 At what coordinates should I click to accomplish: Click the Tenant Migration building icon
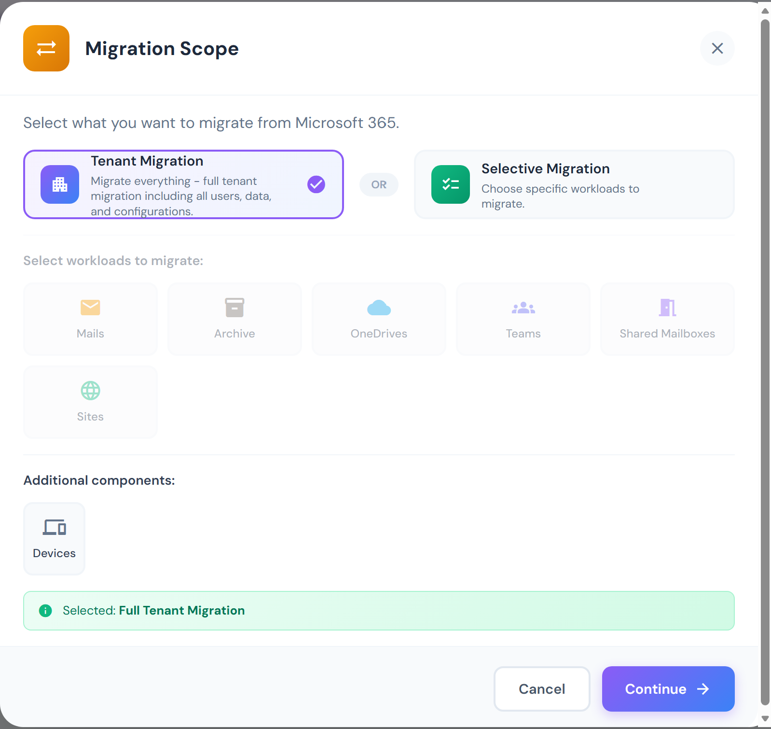(60, 184)
